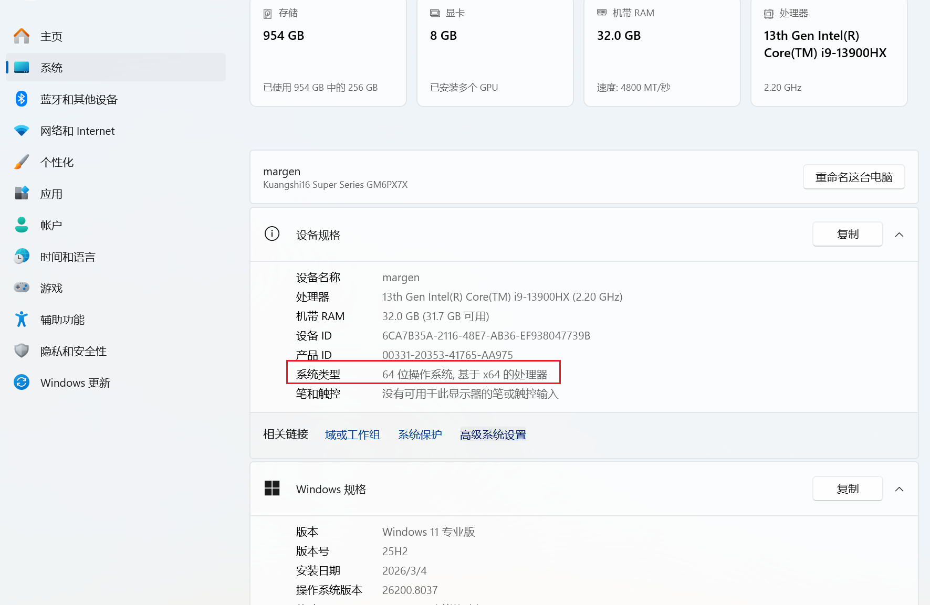This screenshot has height=605, width=930.
Task: Open the 系统保护 link
Action: coord(420,434)
